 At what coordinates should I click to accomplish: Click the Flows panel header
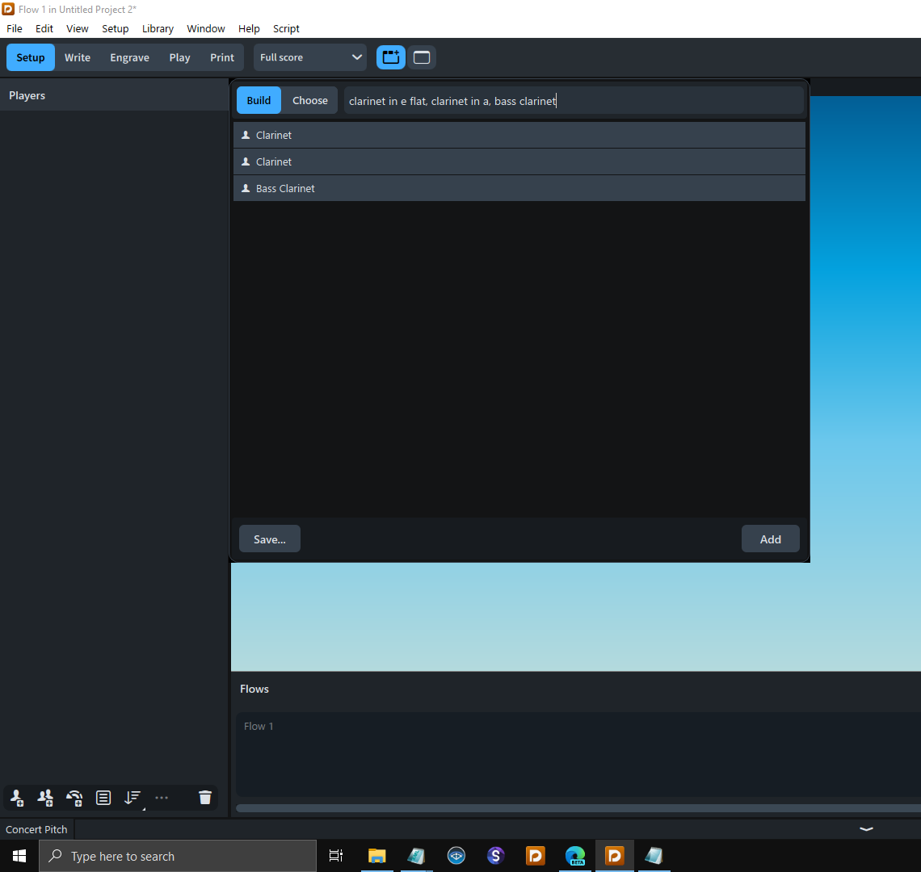point(254,689)
